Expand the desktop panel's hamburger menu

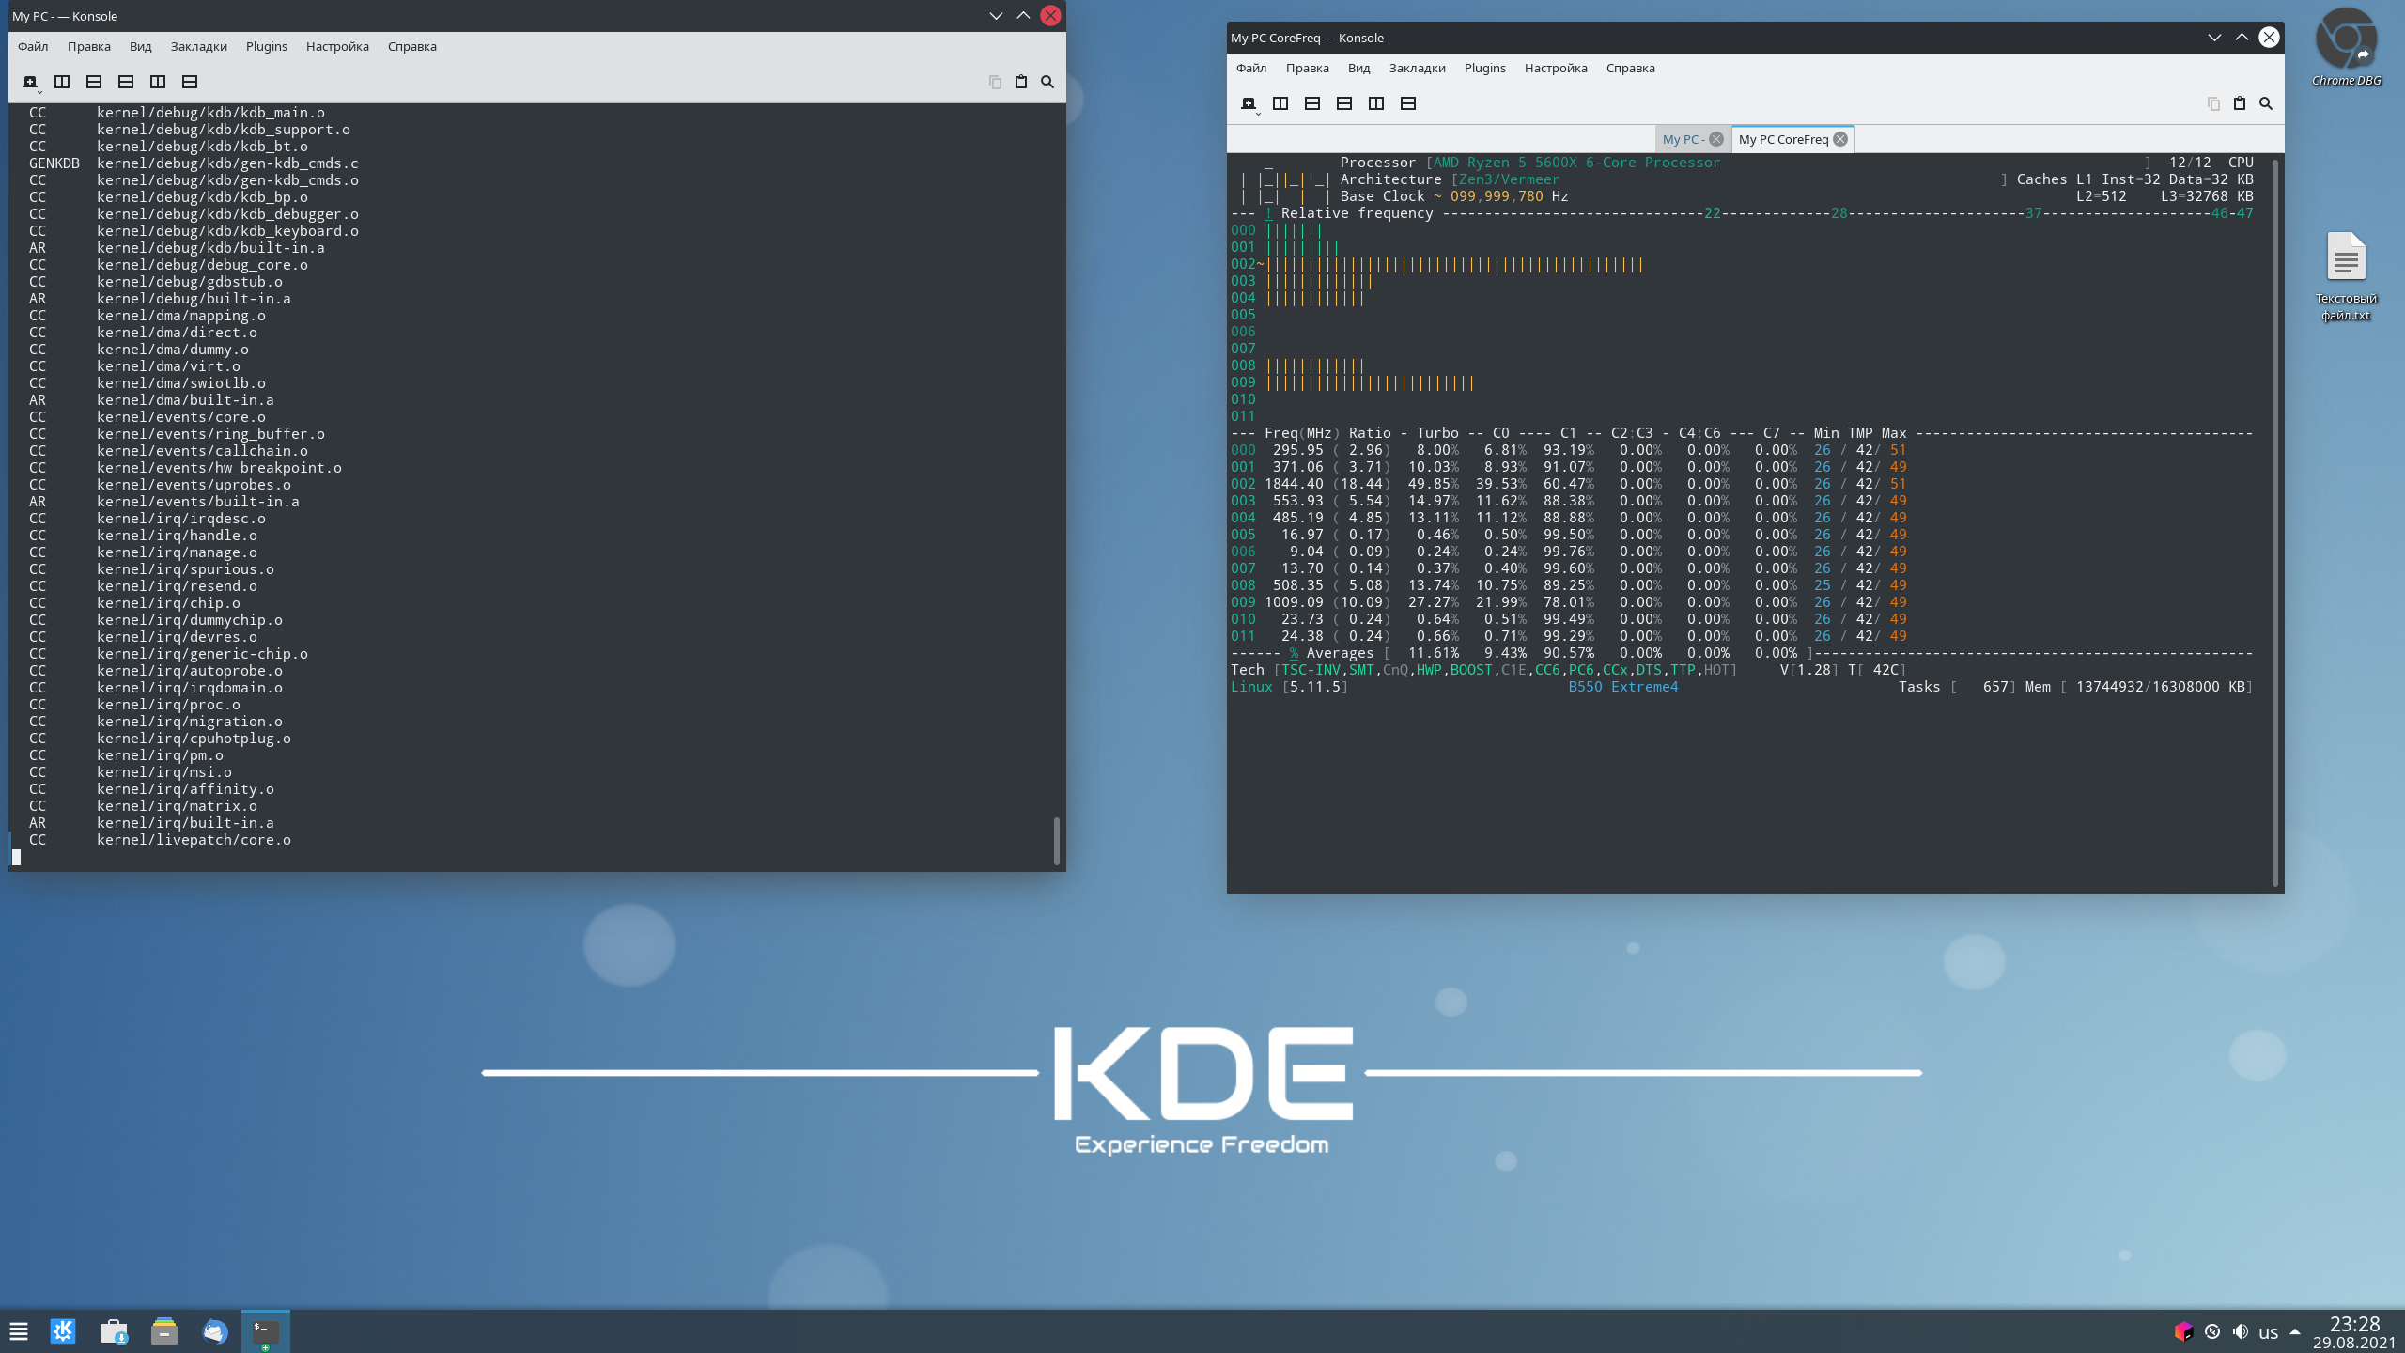[x=19, y=1331]
